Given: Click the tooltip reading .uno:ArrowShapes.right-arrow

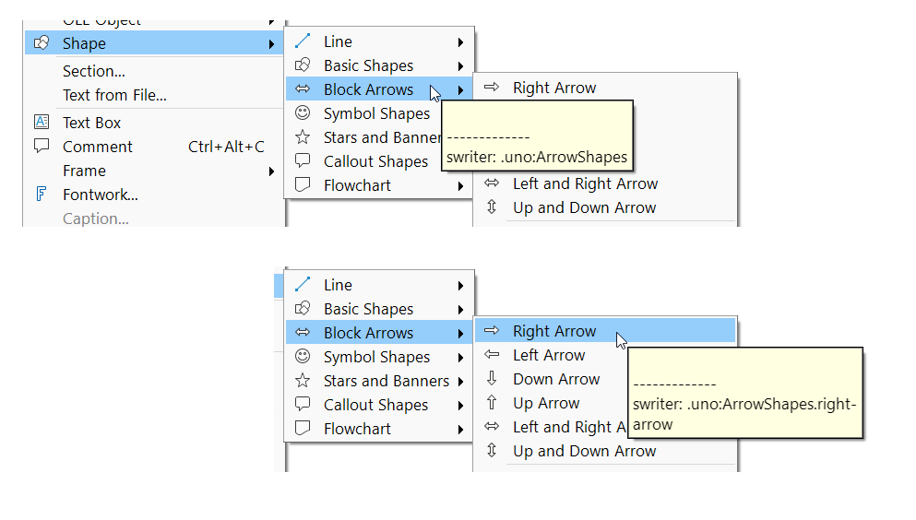Looking at the screenshot, I should [744, 404].
